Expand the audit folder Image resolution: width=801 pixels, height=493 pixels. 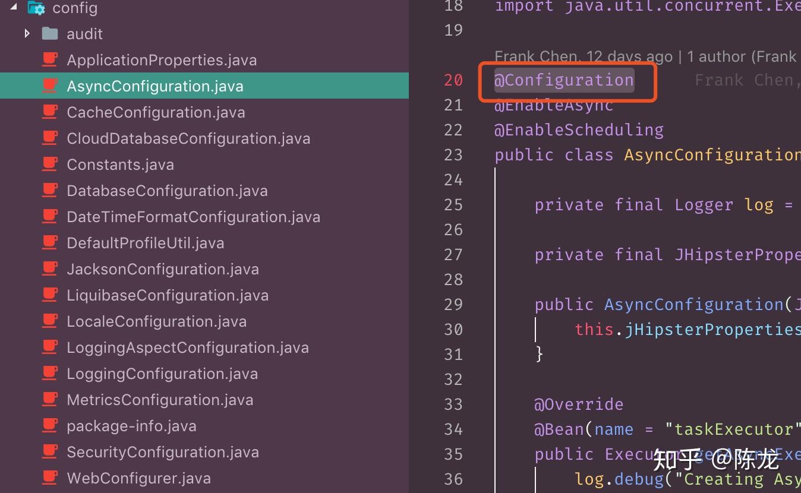[26, 33]
